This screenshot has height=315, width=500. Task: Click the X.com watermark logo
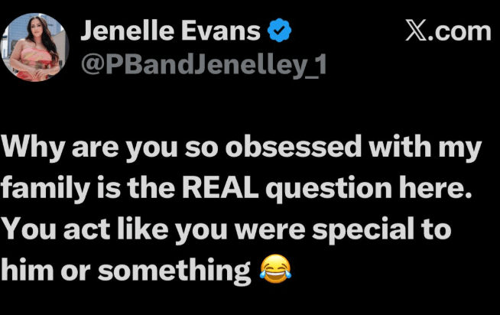click(x=447, y=31)
